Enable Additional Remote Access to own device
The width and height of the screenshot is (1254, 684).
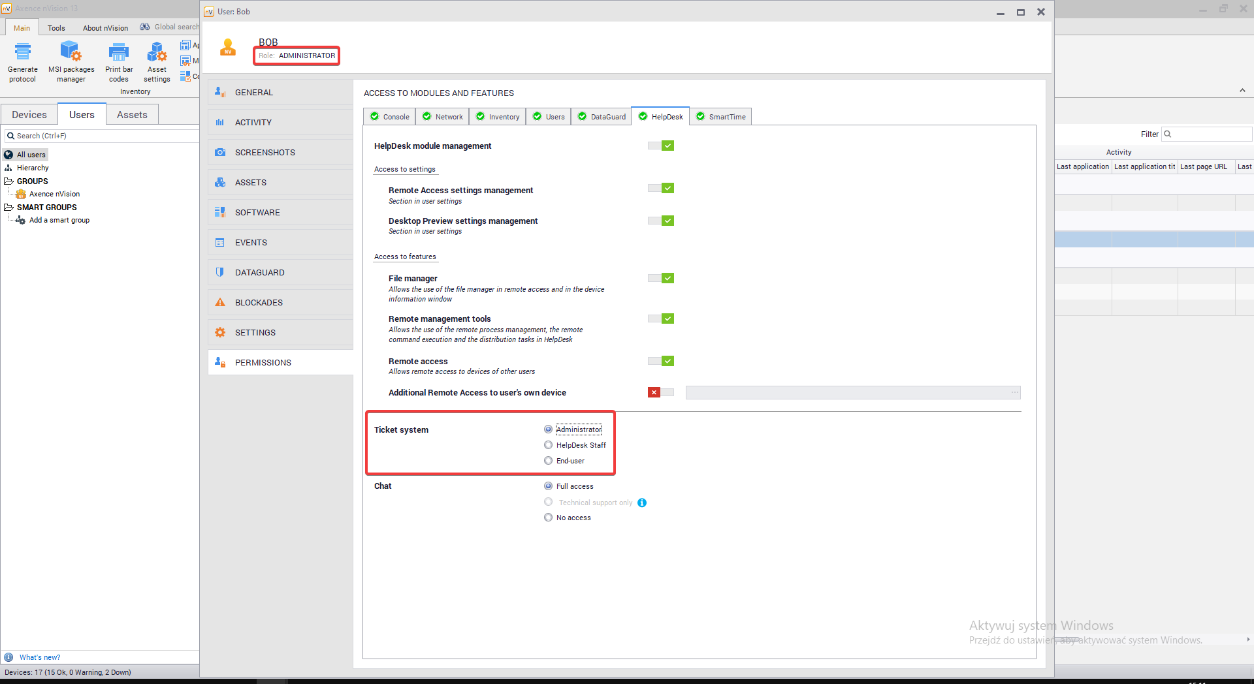pos(660,392)
